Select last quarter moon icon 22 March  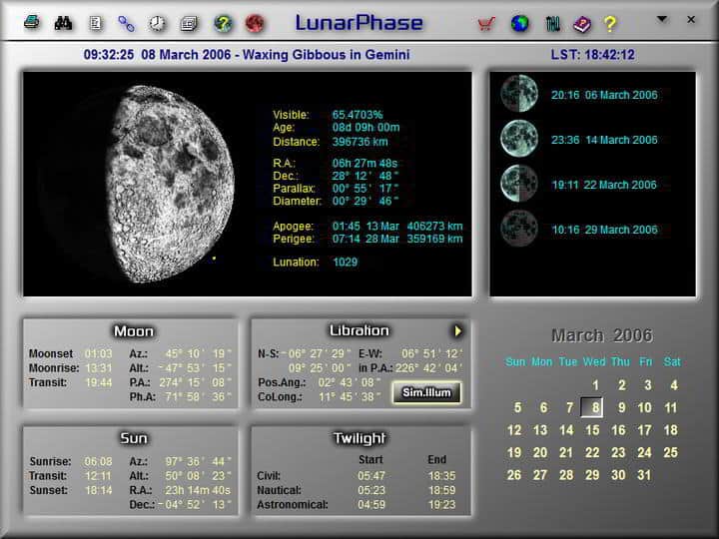tap(519, 184)
